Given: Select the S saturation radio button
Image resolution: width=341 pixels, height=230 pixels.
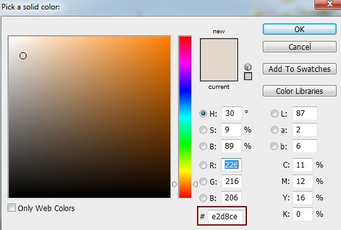Looking at the screenshot, I should pos(203,130).
